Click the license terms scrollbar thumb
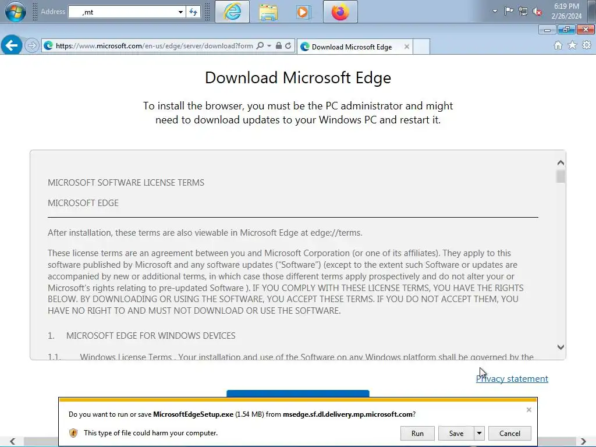The width and height of the screenshot is (596, 447). (560, 176)
